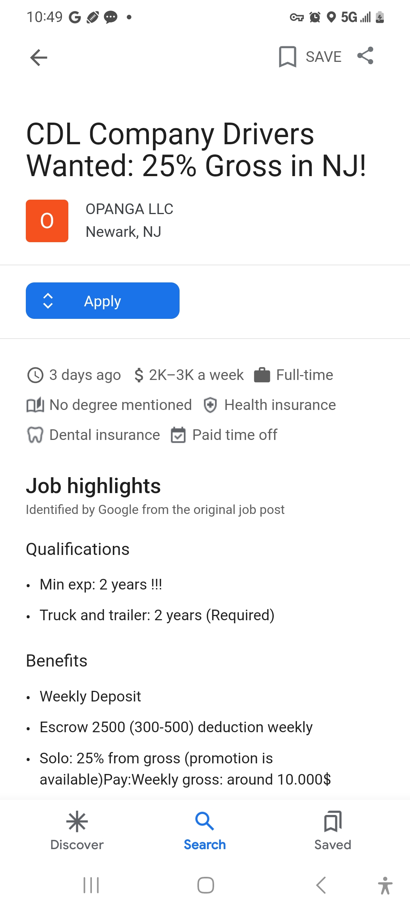Open Android recent apps button
Image resolution: width=410 pixels, height=911 pixels.
click(91, 885)
